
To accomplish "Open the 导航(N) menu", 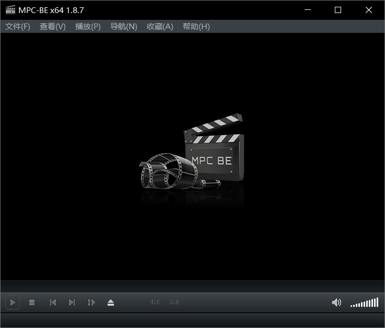I will click(123, 27).
